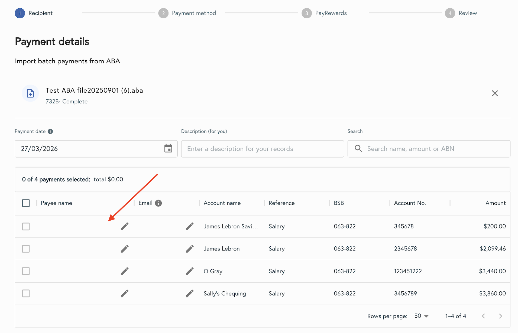Remove the uploaded ABA file
The image size is (518, 333).
[495, 93]
